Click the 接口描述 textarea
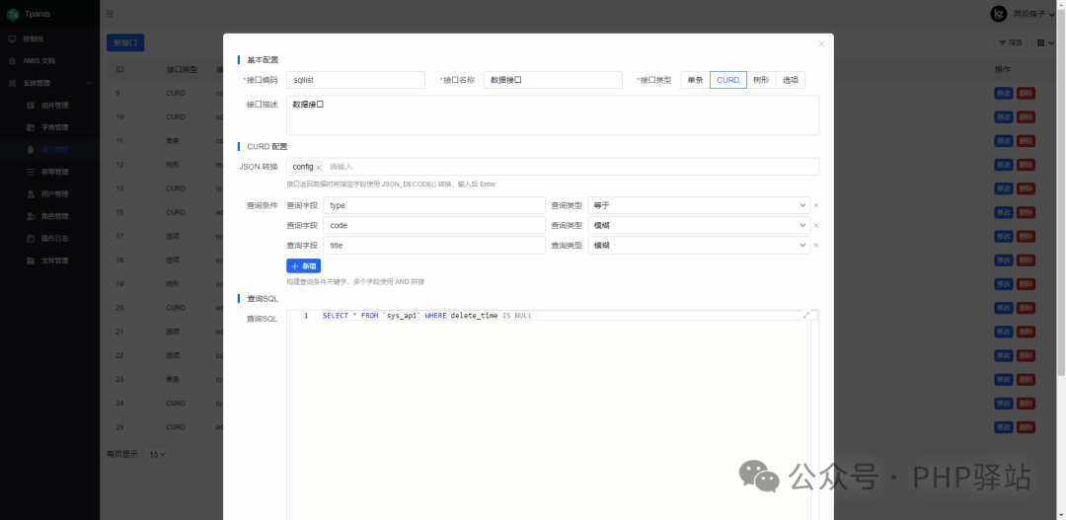1066x520 pixels. [x=553, y=115]
